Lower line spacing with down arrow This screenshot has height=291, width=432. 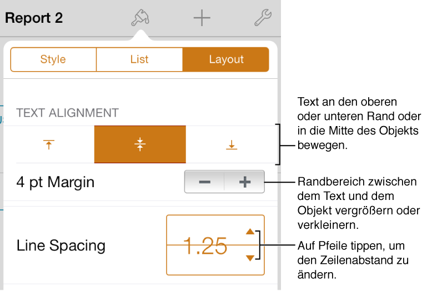250,258
